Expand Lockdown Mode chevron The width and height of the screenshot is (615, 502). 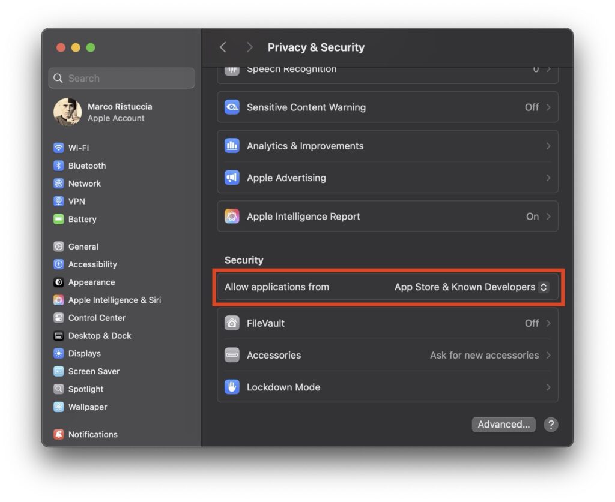(548, 387)
